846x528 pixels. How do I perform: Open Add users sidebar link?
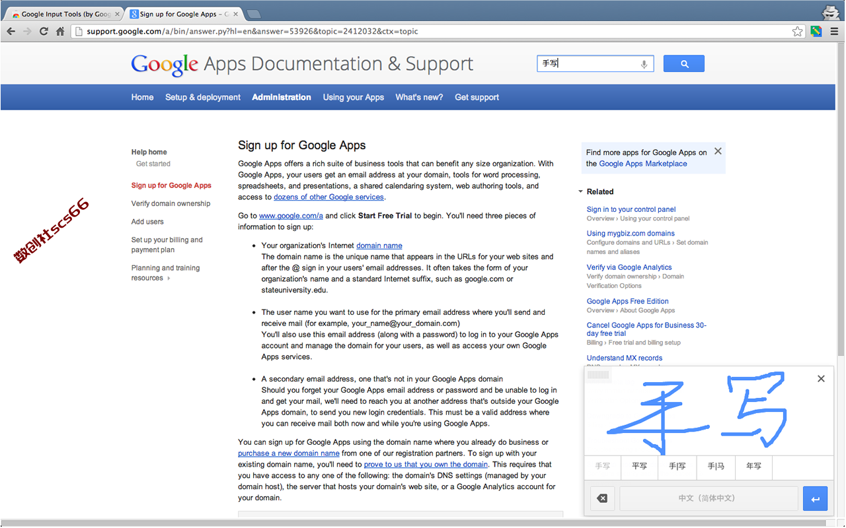pos(147,222)
